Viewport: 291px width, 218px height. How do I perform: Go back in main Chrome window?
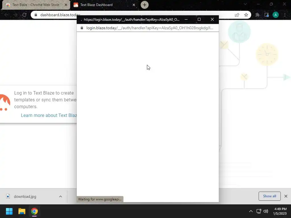click(6, 15)
